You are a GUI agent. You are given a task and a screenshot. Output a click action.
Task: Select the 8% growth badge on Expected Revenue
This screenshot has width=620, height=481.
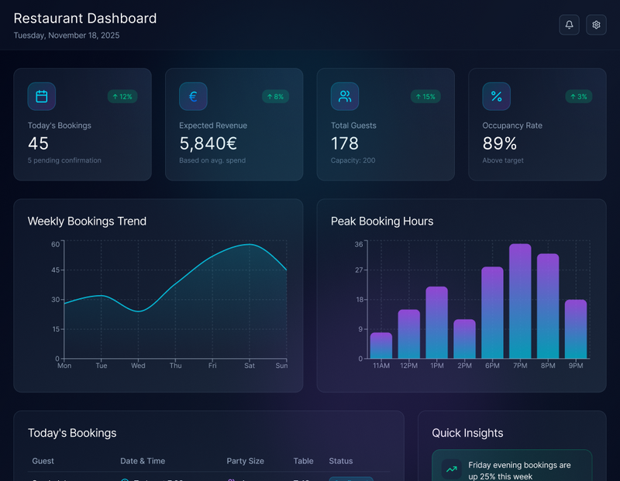274,96
